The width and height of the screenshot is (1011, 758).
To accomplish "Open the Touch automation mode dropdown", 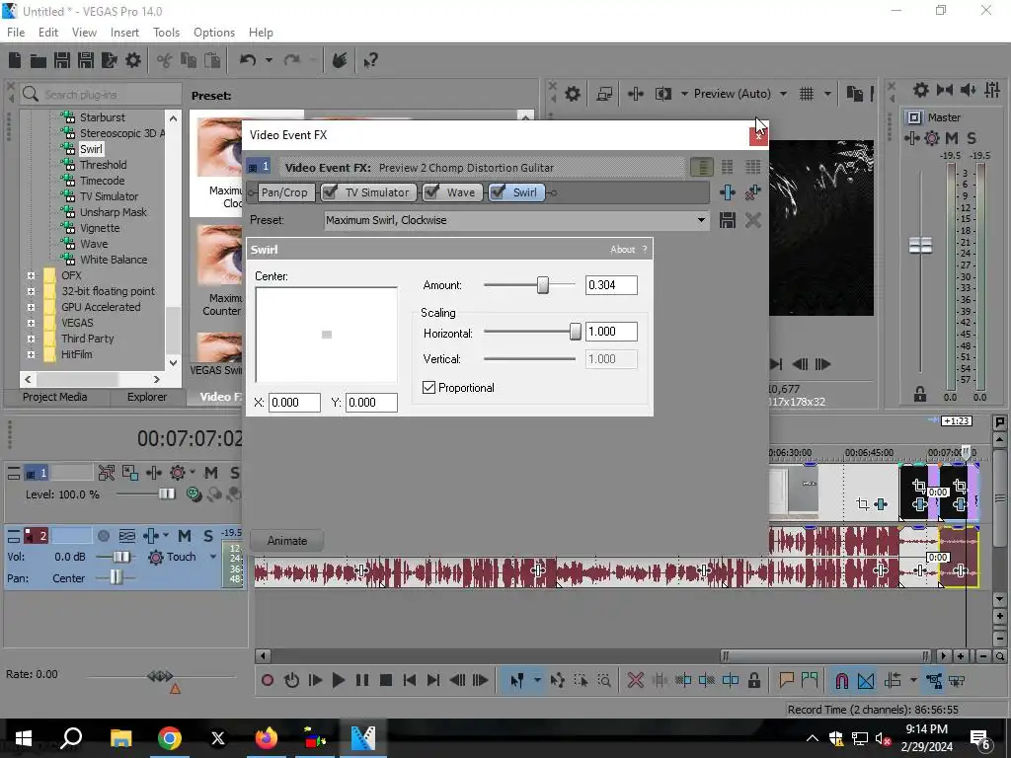I will click(213, 557).
